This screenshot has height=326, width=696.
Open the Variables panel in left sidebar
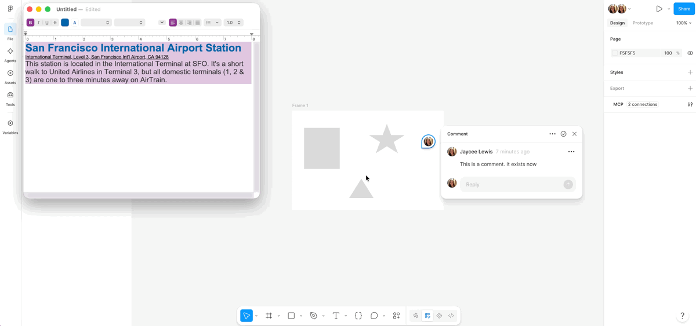[10, 126]
